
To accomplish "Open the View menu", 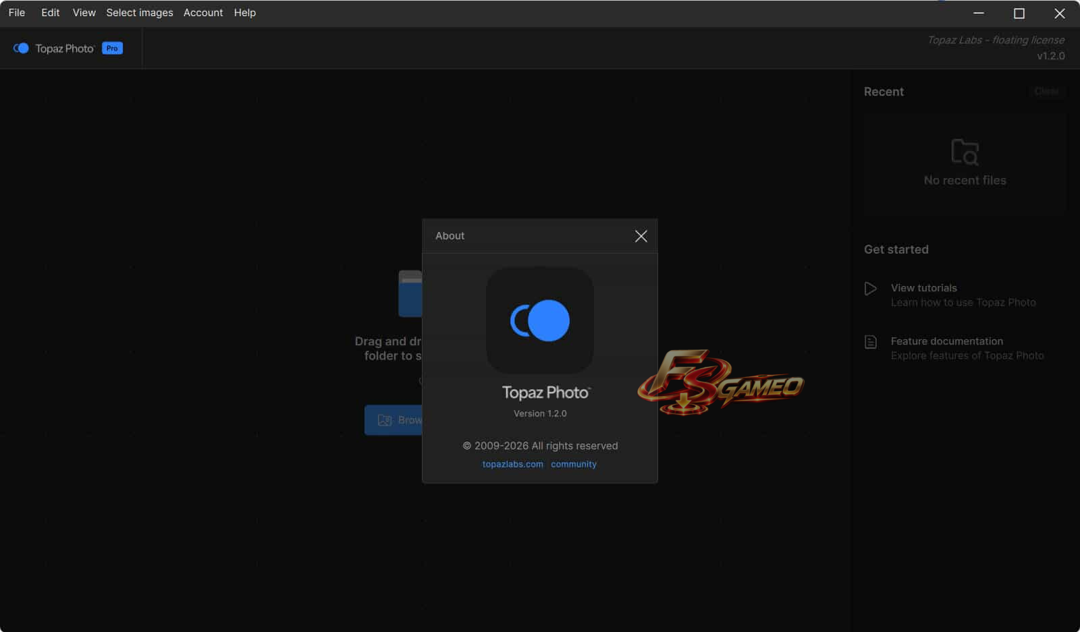I will 84,13.
